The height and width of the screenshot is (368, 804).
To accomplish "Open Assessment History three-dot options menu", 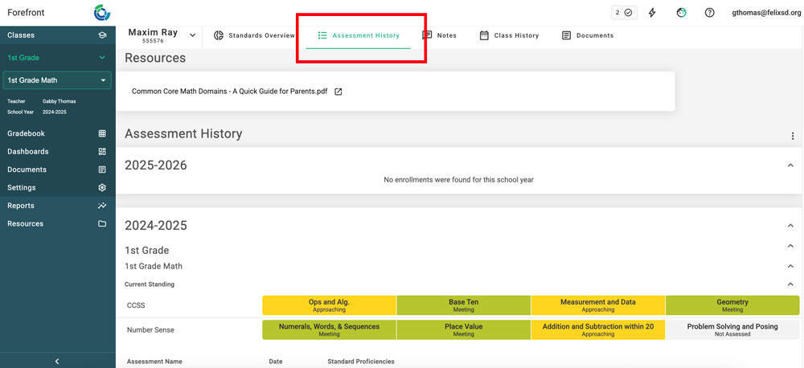I will click(793, 137).
